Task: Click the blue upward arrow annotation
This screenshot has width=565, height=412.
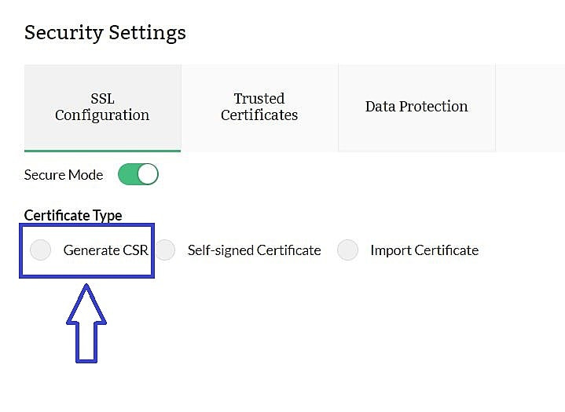Action: [x=86, y=330]
